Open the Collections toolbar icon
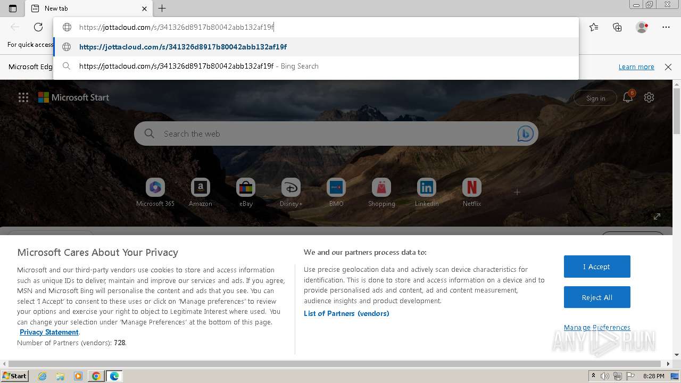 pos(617,27)
